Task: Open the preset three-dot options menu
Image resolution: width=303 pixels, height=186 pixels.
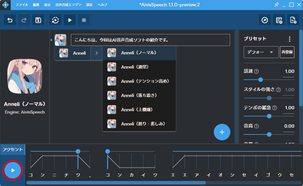Action: (289, 39)
